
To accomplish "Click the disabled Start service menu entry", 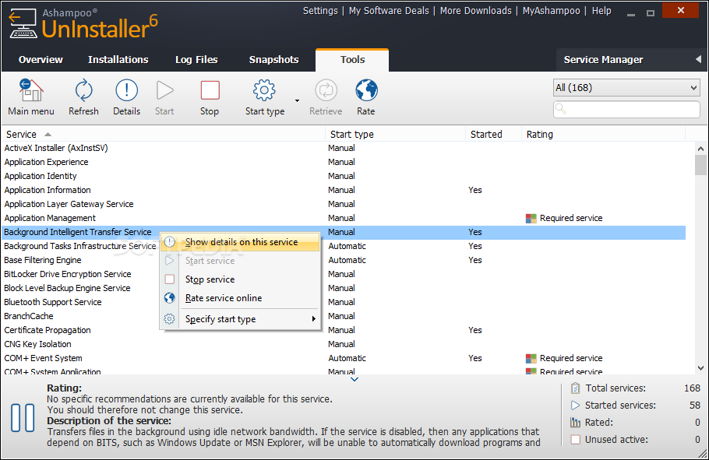I will click(241, 261).
